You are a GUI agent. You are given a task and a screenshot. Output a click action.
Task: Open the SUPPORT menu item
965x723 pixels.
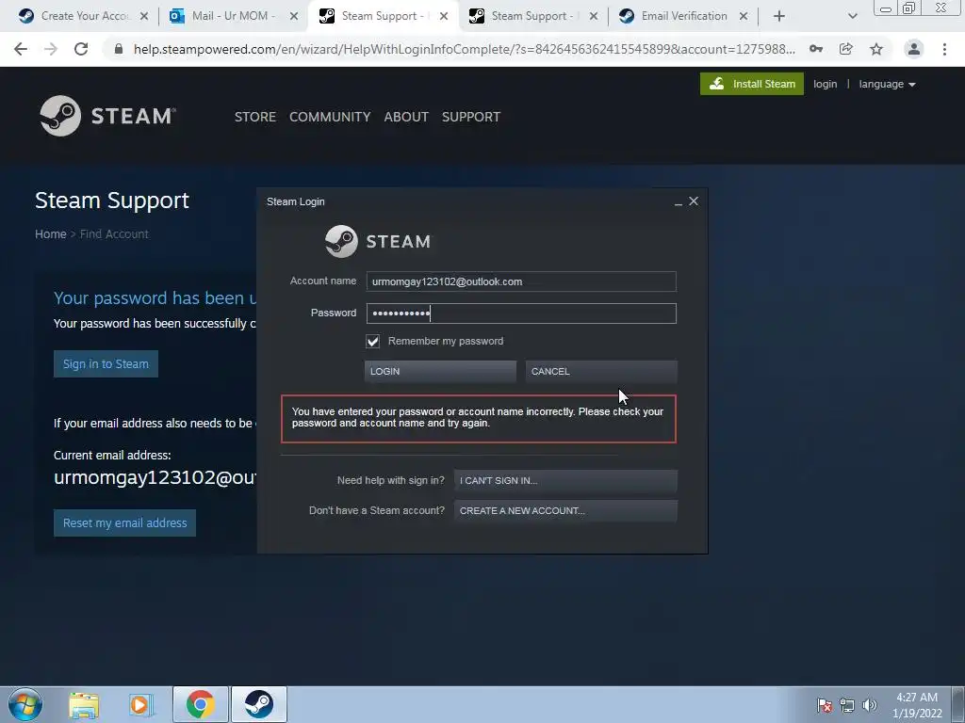pos(471,117)
